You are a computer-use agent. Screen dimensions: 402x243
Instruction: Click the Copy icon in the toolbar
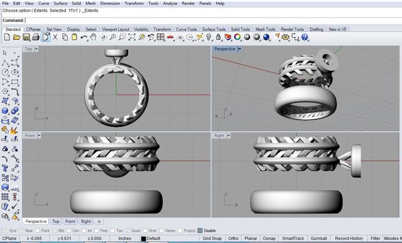click(65, 38)
